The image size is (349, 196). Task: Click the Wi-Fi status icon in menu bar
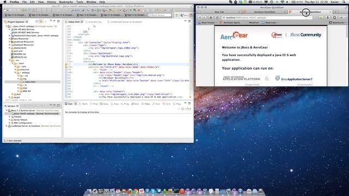tap(282, 2)
